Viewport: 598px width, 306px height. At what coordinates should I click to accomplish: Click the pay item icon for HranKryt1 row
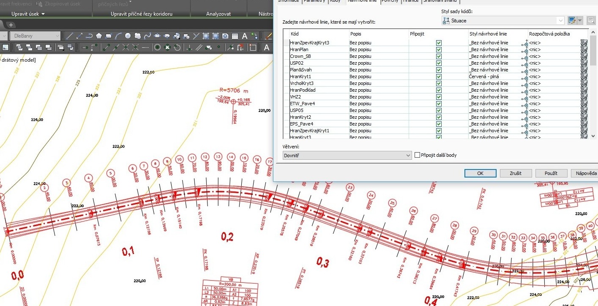pos(584,76)
